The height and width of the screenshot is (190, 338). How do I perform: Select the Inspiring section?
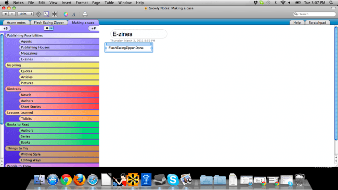click(x=52, y=65)
